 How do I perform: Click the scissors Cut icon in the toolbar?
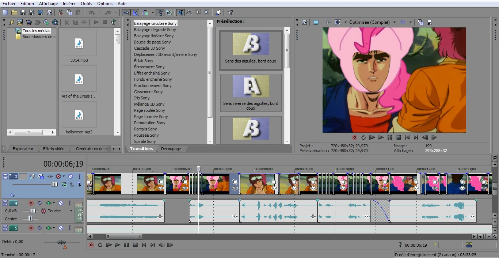tap(61, 12)
